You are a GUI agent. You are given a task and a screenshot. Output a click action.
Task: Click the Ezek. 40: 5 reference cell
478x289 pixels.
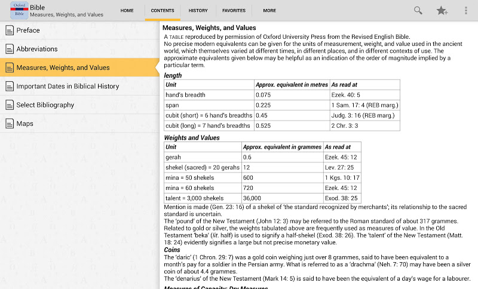click(x=346, y=95)
